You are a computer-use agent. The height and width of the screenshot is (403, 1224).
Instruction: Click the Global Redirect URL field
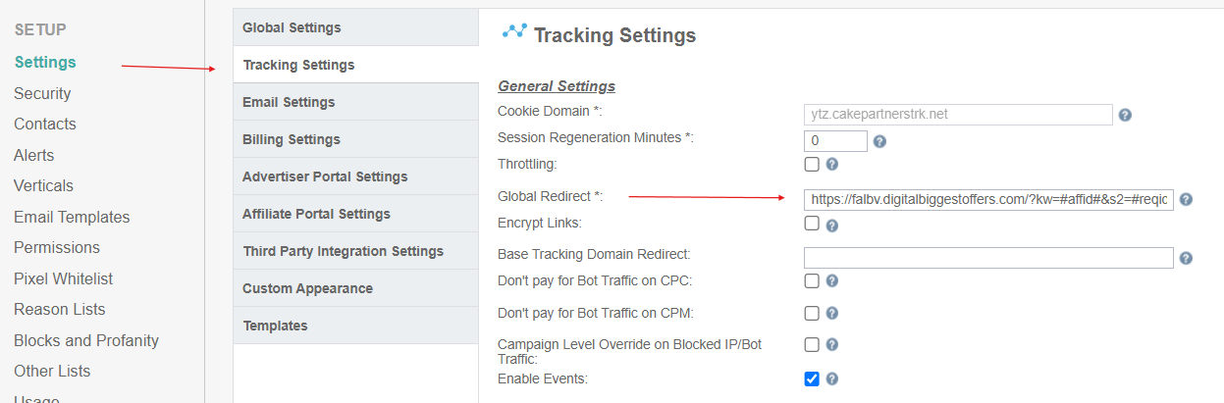click(x=987, y=200)
